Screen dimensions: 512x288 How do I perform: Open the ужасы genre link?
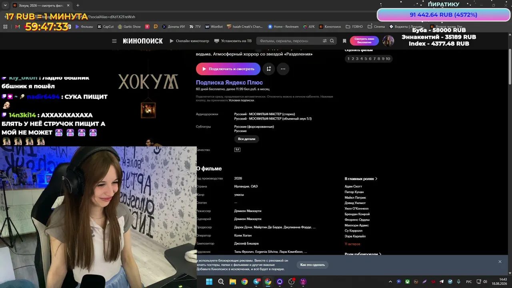coord(239,195)
